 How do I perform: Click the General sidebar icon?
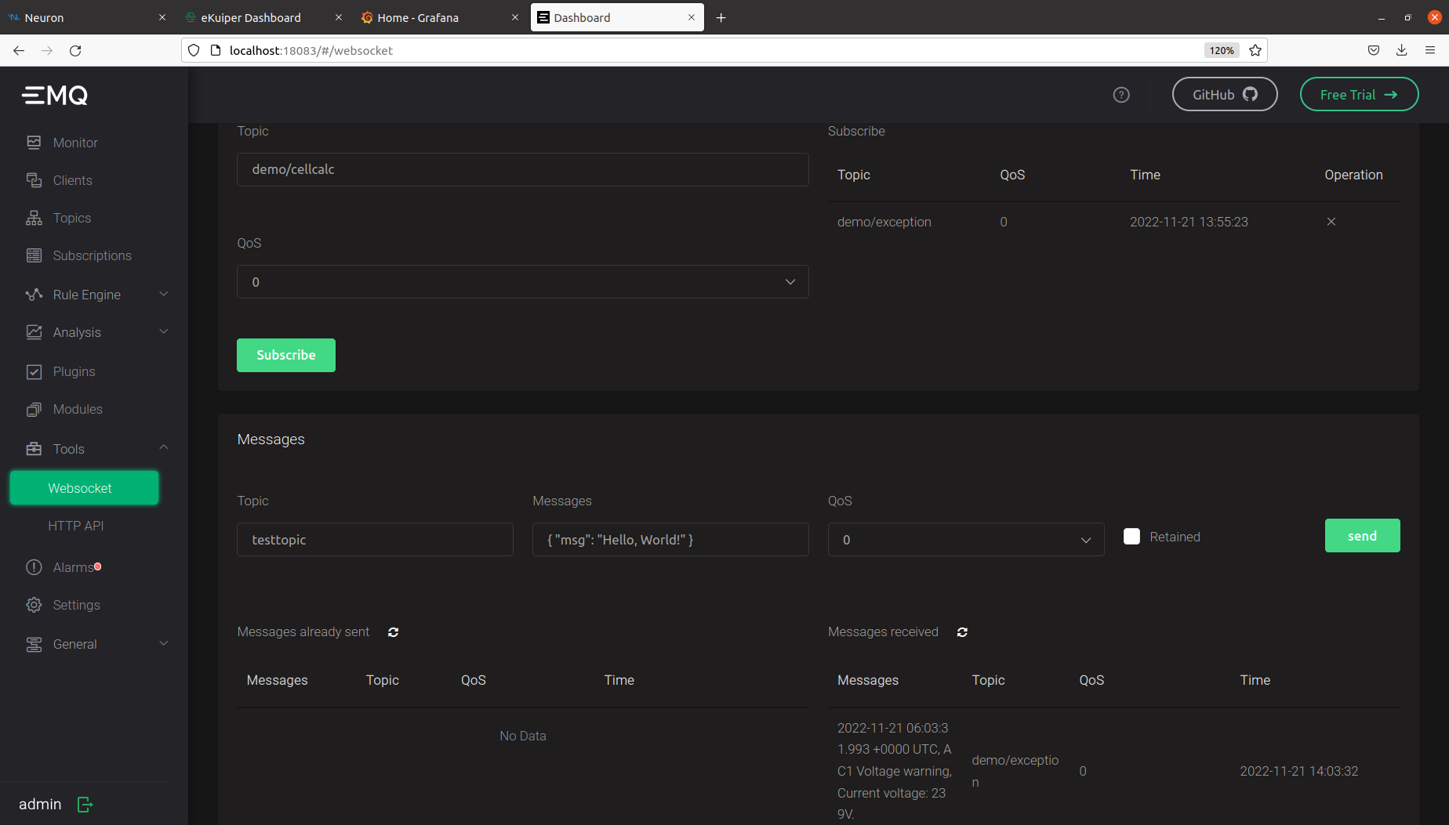(34, 644)
